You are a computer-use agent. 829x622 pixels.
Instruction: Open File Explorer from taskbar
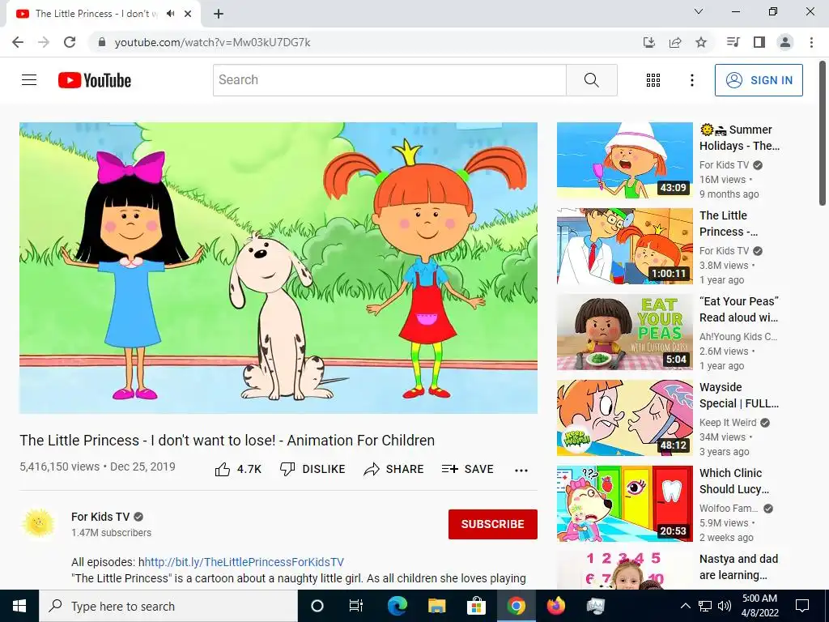[x=436, y=606]
